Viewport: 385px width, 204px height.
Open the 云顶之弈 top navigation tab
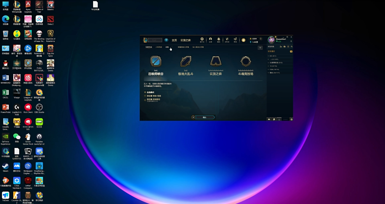(x=186, y=40)
